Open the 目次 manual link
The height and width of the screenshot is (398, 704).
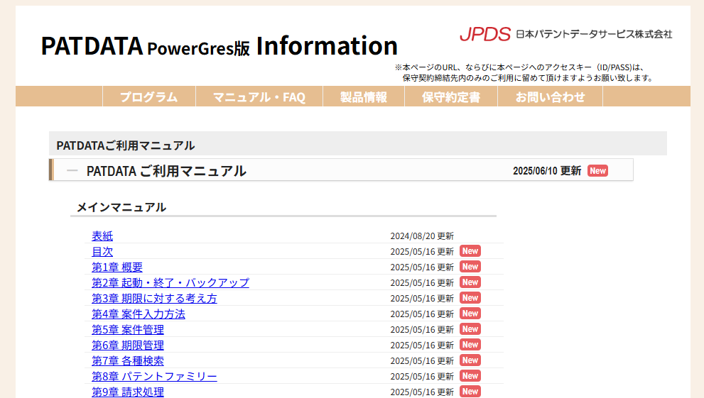[x=102, y=251]
